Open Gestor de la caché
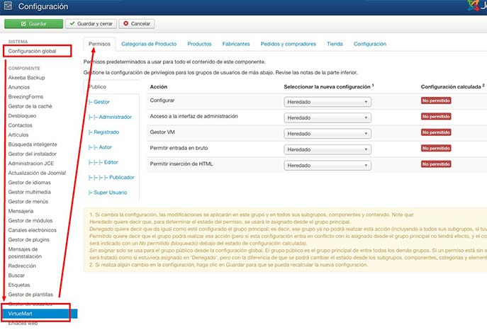487x330 pixels. pos(30,106)
